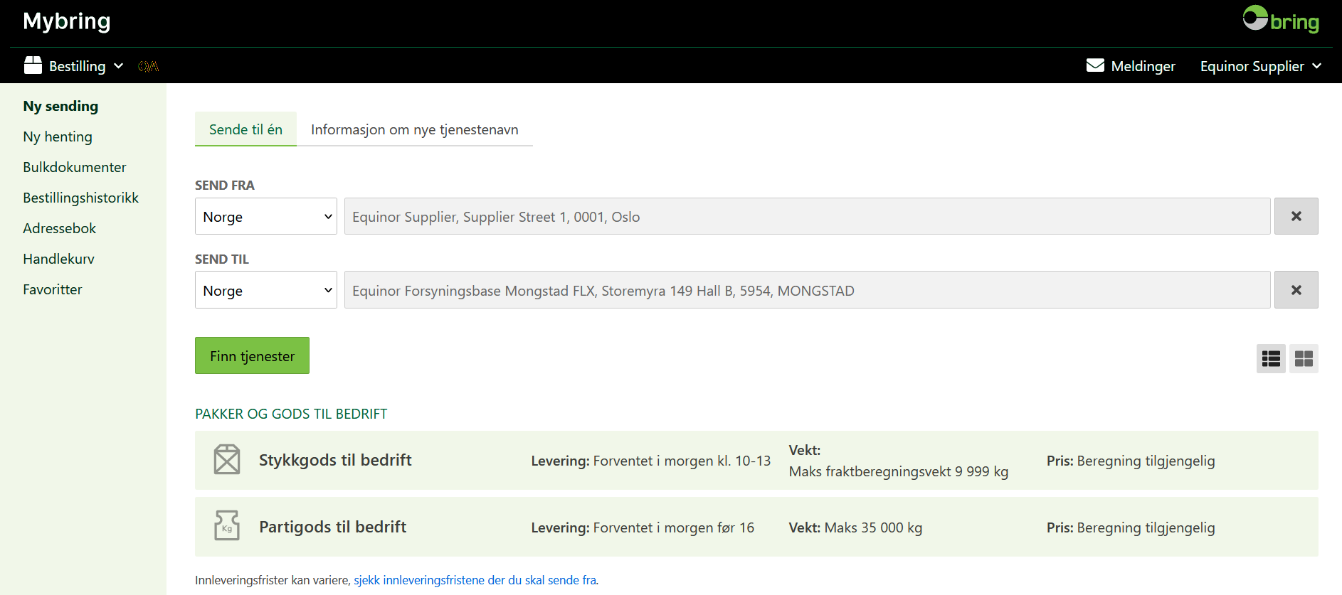Clear the Send til address

pyautogui.click(x=1296, y=290)
